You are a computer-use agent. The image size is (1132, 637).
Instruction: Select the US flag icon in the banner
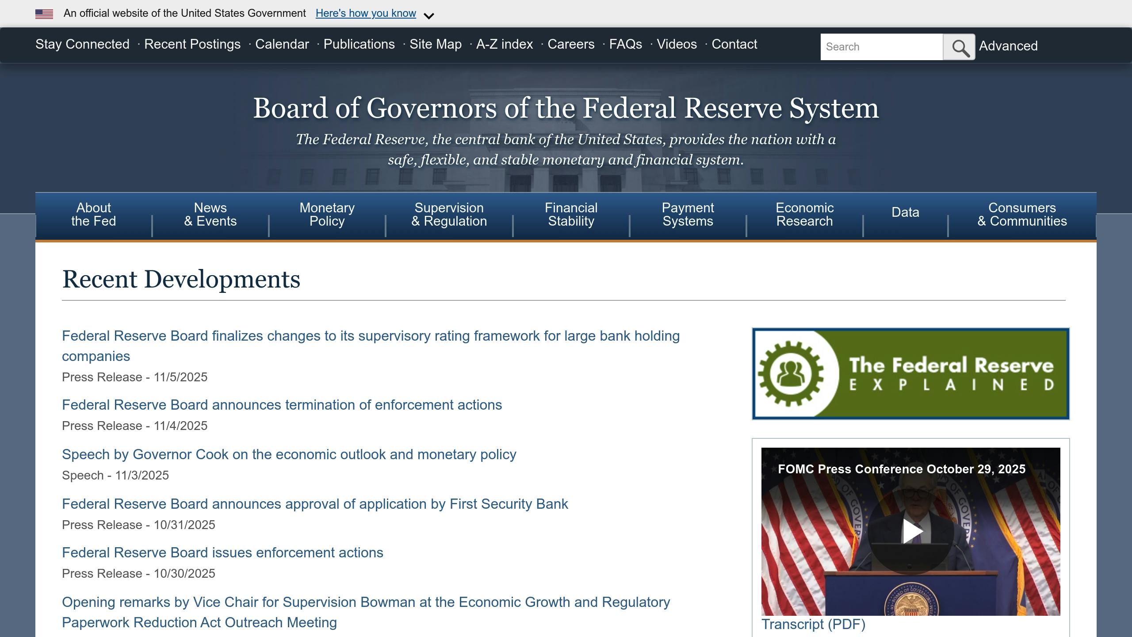44,13
